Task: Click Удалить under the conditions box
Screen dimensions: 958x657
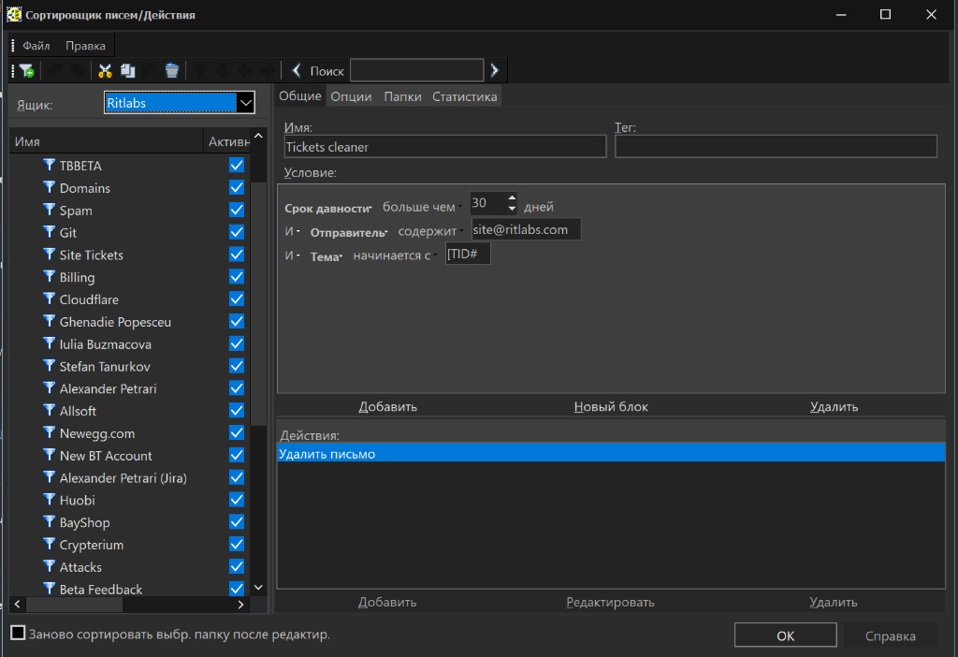Action: pos(834,406)
